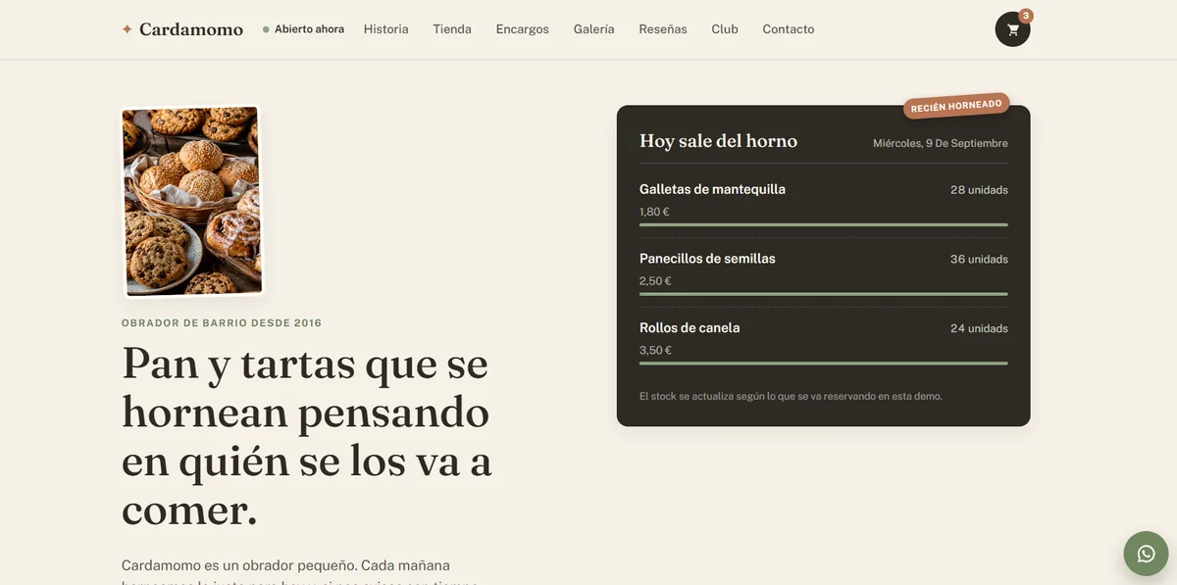Click the cookies and pastries photo
Viewport: 1177px width, 585px height.
tap(192, 201)
